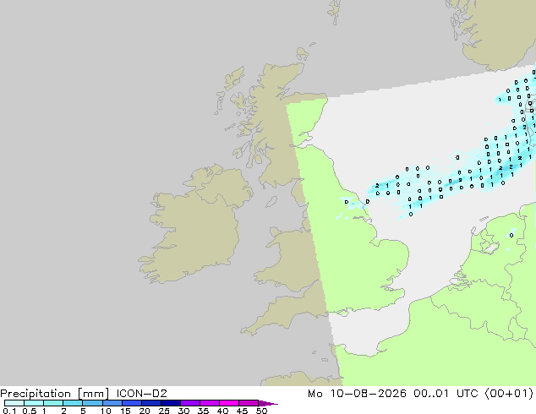Pick the legend swatch between 10 and 15

[x=112, y=403]
